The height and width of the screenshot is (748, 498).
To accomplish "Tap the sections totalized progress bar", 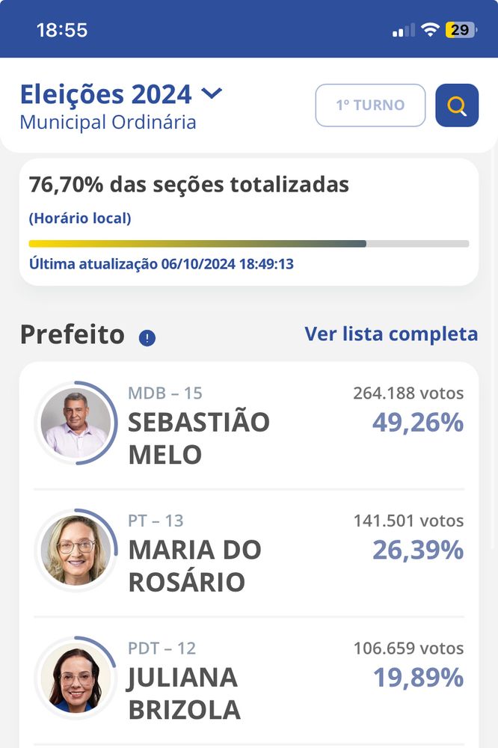I will click(x=248, y=244).
